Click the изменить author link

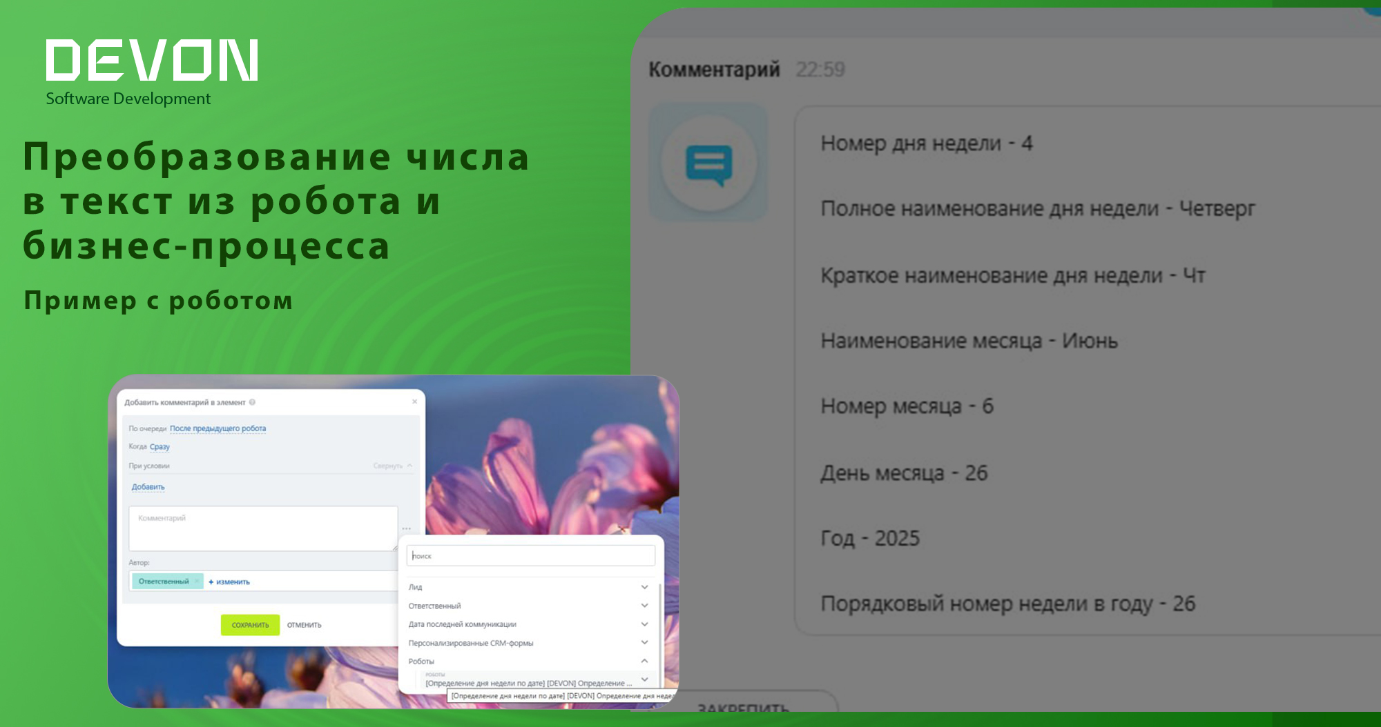pyautogui.click(x=229, y=582)
